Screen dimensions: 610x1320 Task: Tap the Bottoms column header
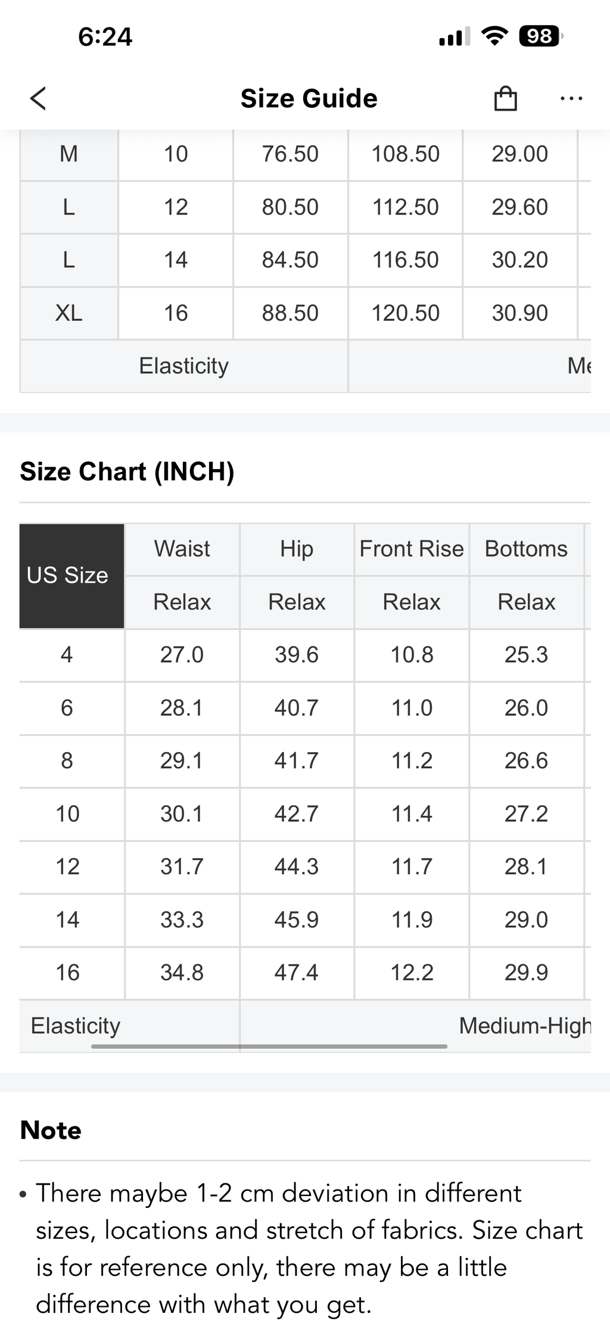coord(527,549)
